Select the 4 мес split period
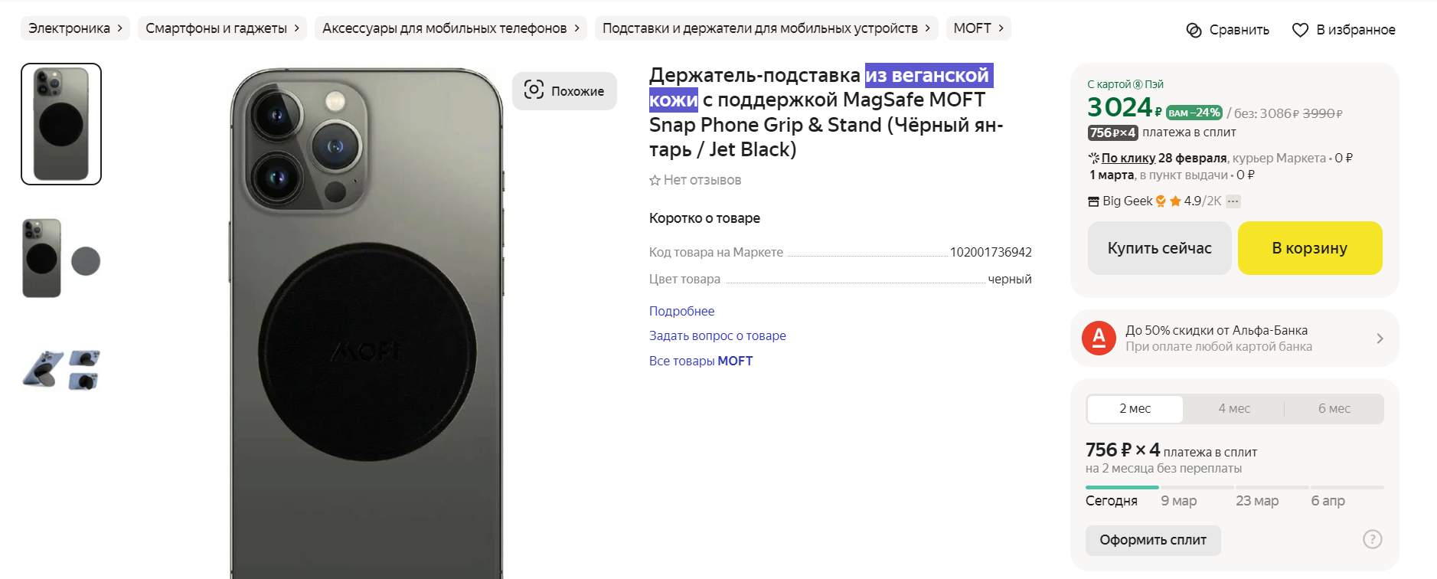Viewport: 1437px width, 579px height. point(1234,409)
